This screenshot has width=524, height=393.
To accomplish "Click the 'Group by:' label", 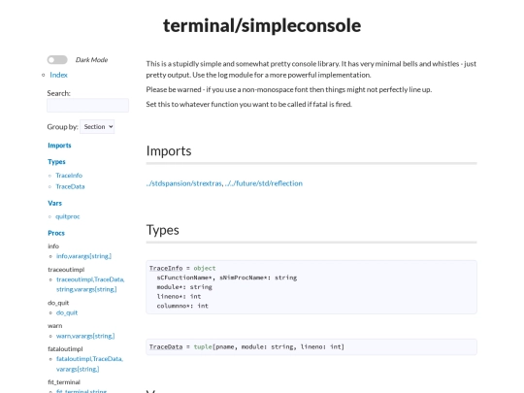I will (62, 127).
